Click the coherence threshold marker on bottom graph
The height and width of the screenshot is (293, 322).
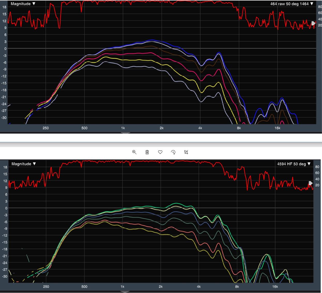[x=311, y=183]
